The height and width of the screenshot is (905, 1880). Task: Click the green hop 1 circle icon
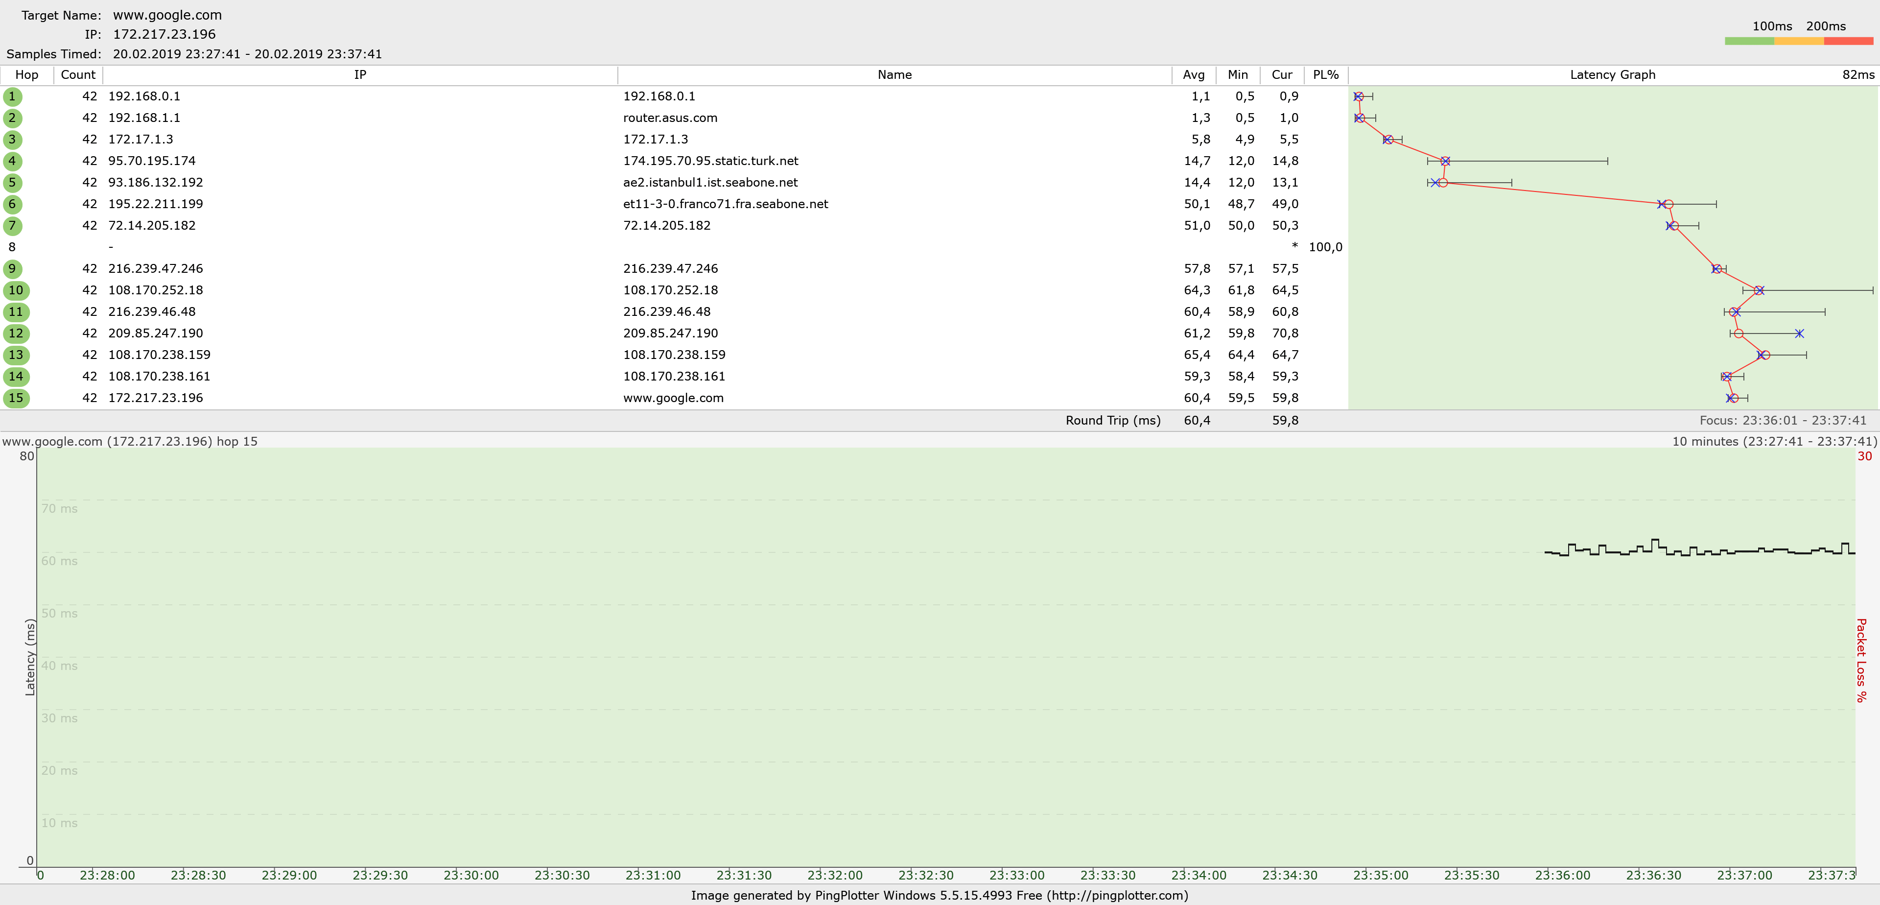point(12,96)
